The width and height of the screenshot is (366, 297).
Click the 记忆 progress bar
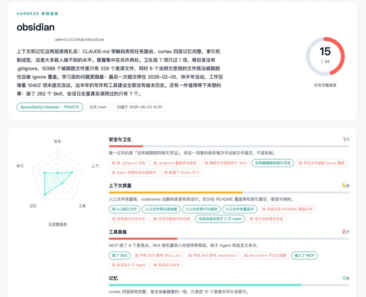tap(229, 285)
